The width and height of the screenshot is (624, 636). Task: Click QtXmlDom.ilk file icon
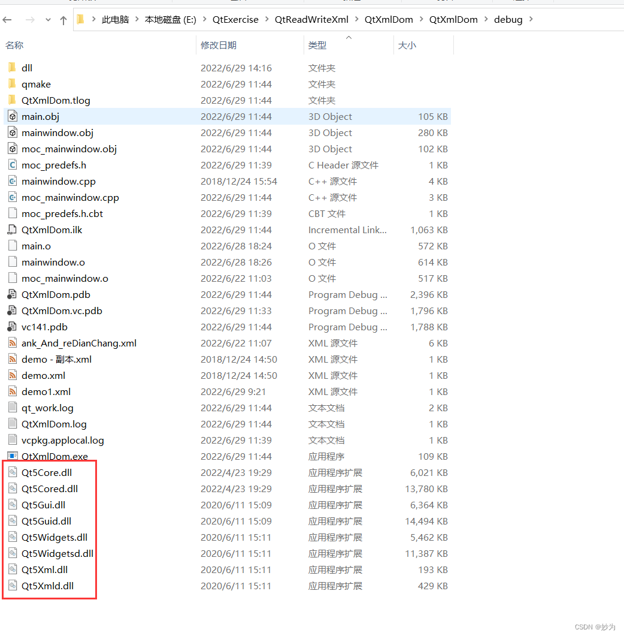[12, 230]
